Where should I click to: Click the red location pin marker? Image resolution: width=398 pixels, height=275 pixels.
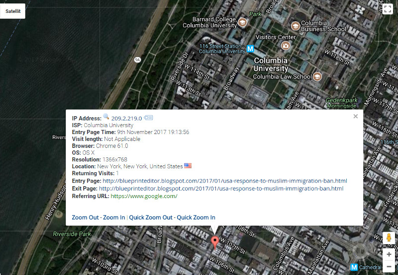coord(215,242)
